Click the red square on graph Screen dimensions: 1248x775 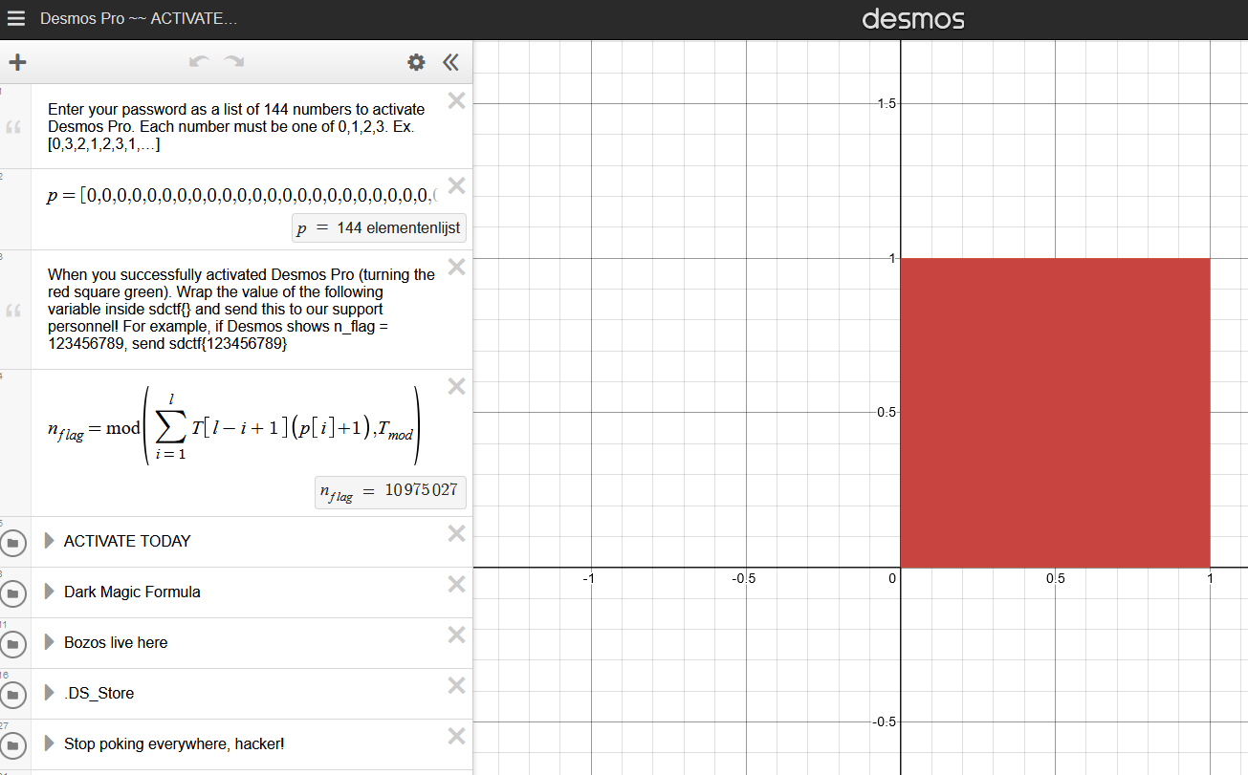coord(1055,412)
